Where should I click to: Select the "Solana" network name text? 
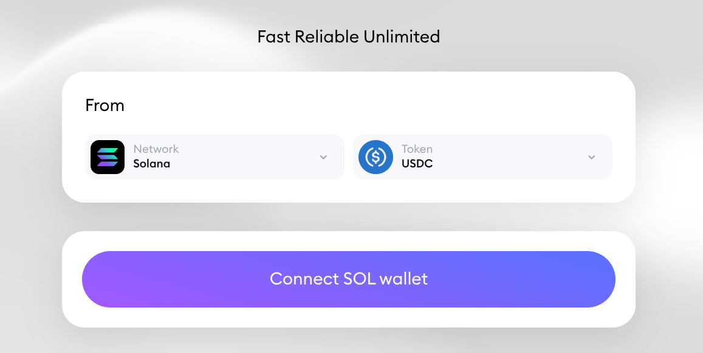point(151,164)
